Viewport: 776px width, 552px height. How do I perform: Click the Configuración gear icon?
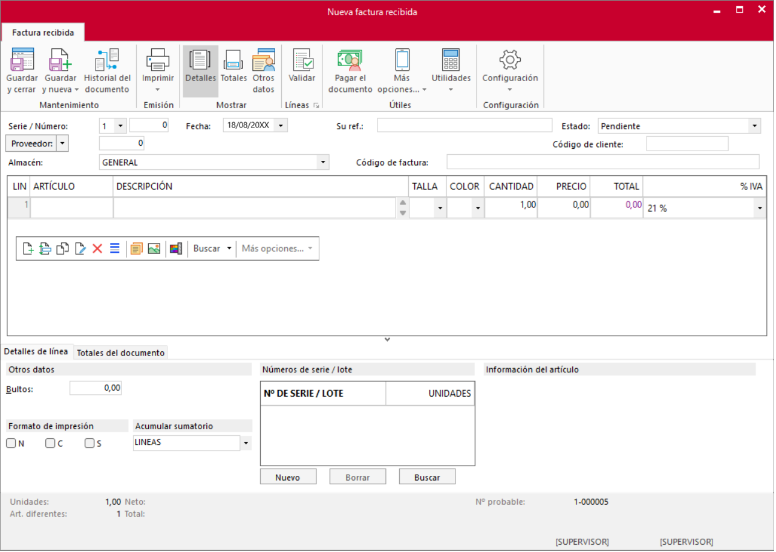click(x=510, y=59)
